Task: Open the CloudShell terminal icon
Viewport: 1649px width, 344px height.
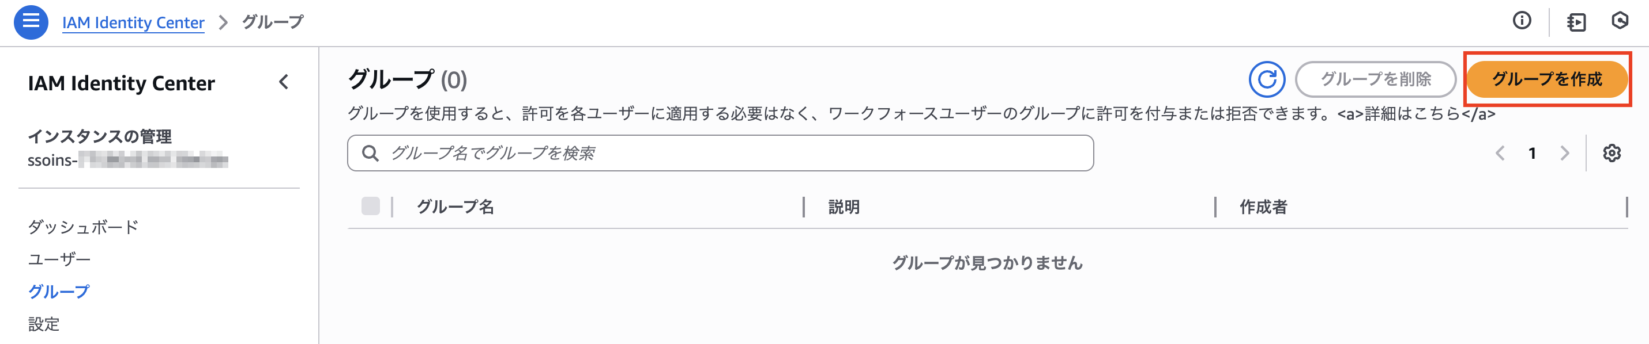Action: point(1621,21)
